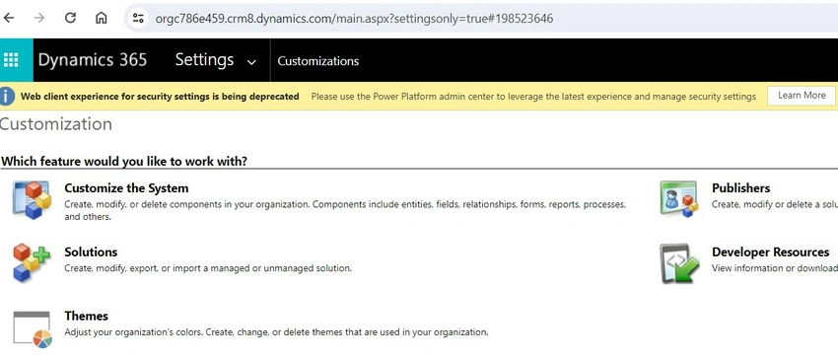
Task: Open the Themes pie chart icon
Action: [x=33, y=329]
